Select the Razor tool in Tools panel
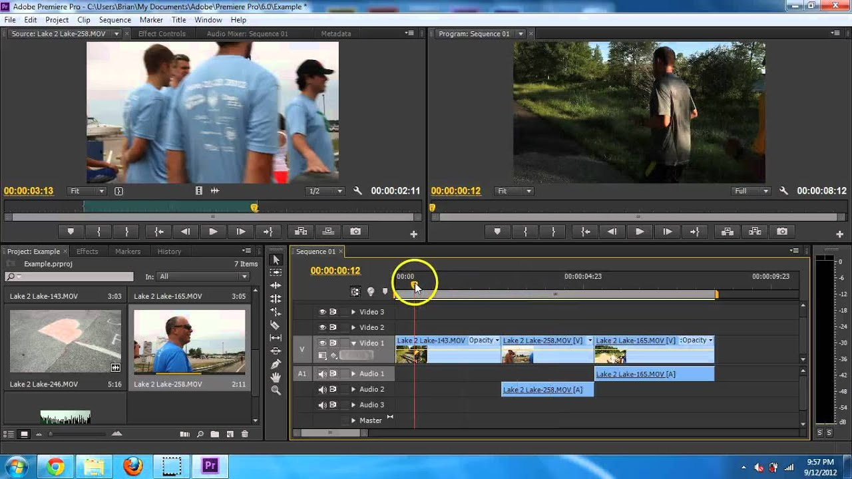Screen dimensions: 852x479 (276, 325)
